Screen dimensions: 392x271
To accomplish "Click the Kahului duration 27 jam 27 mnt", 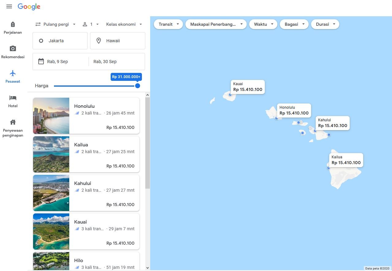I will click(120, 190).
